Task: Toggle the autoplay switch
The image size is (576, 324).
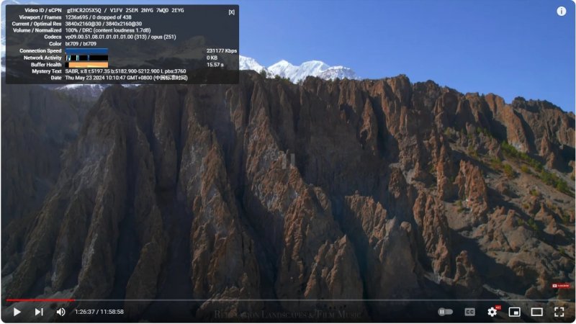Action: [445, 312]
